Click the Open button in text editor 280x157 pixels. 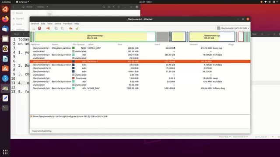click(17, 34)
